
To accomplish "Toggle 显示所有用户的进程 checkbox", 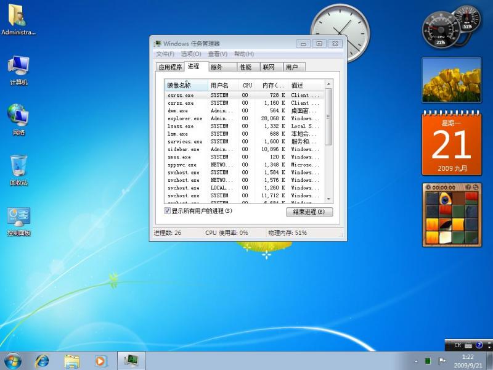I will click(167, 211).
